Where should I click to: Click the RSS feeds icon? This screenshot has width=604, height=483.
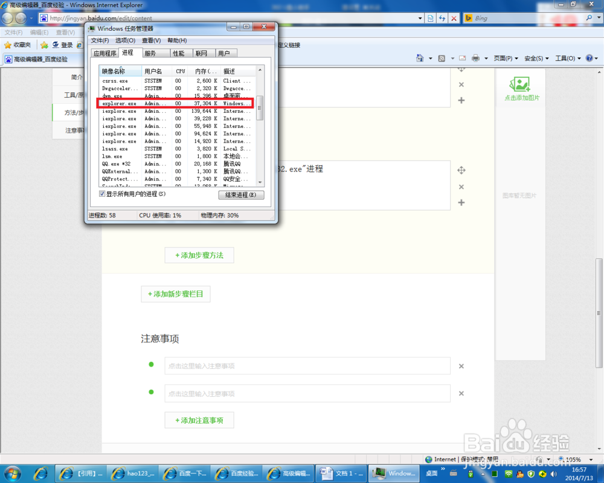coord(442,58)
